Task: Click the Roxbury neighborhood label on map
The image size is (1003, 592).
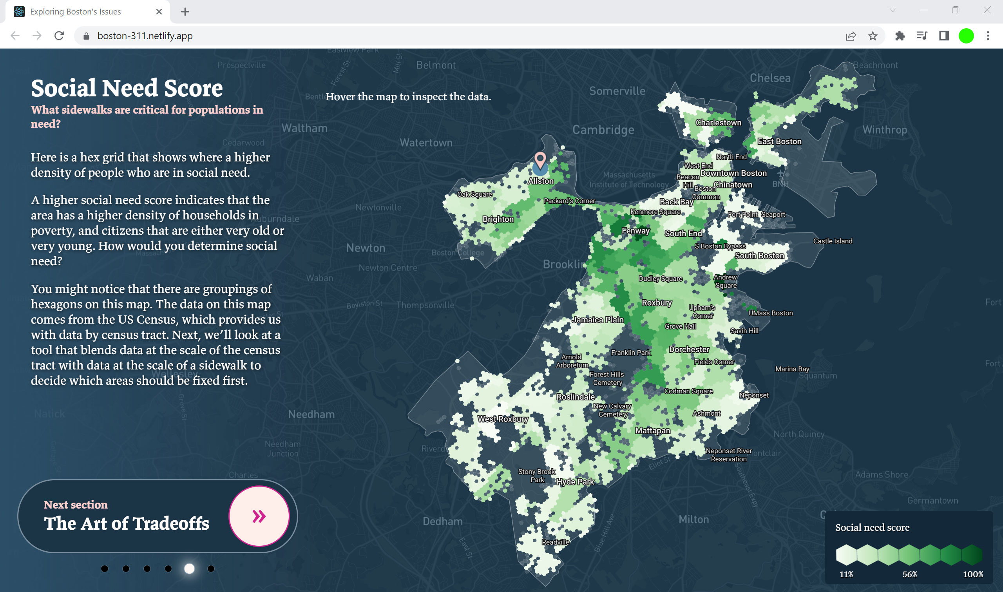Action: pyautogui.click(x=656, y=303)
